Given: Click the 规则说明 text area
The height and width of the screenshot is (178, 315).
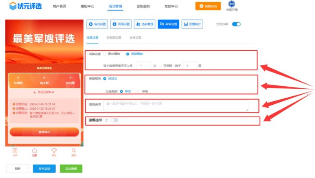Looking at the screenshot, I should (176, 106).
